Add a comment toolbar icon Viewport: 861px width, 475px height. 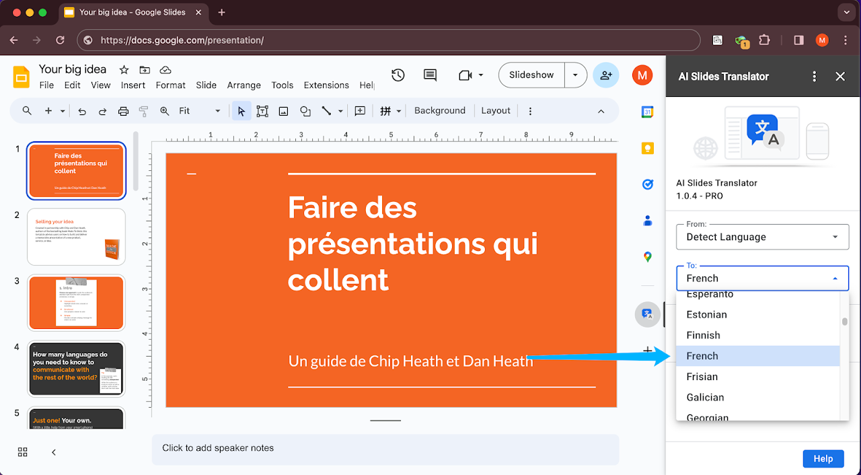[x=360, y=111]
